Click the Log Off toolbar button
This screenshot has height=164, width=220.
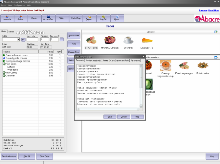pyautogui.click(x=103, y=18)
